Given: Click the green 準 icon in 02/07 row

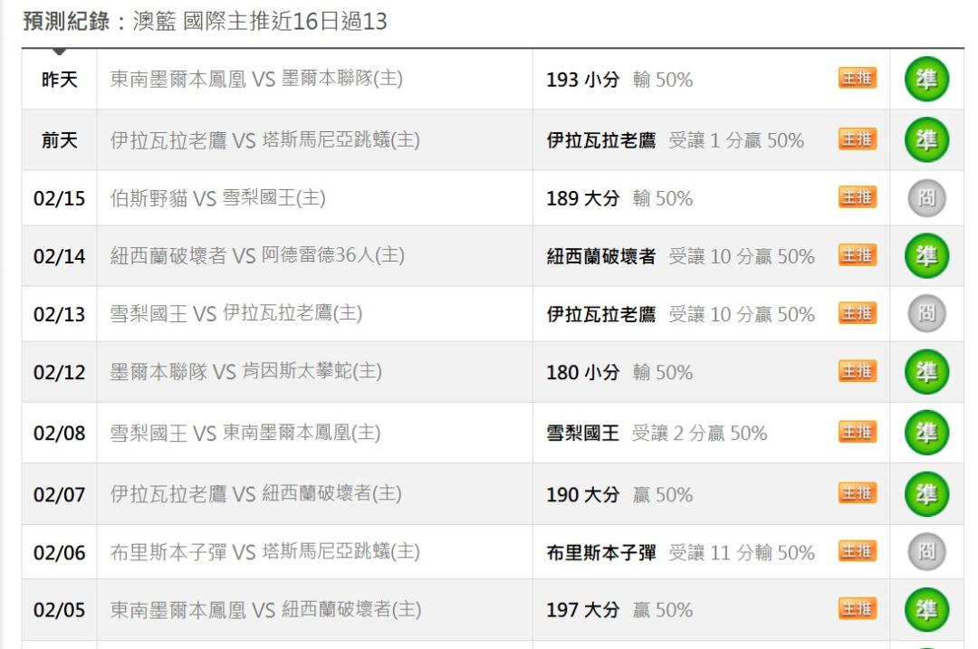Looking at the screenshot, I should (x=926, y=494).
